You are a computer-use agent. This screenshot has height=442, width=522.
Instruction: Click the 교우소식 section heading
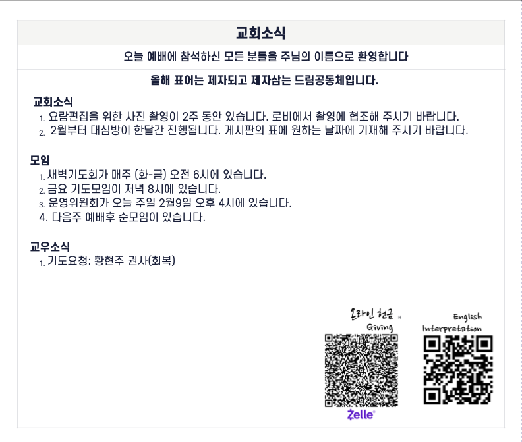[x=50, y=246]
